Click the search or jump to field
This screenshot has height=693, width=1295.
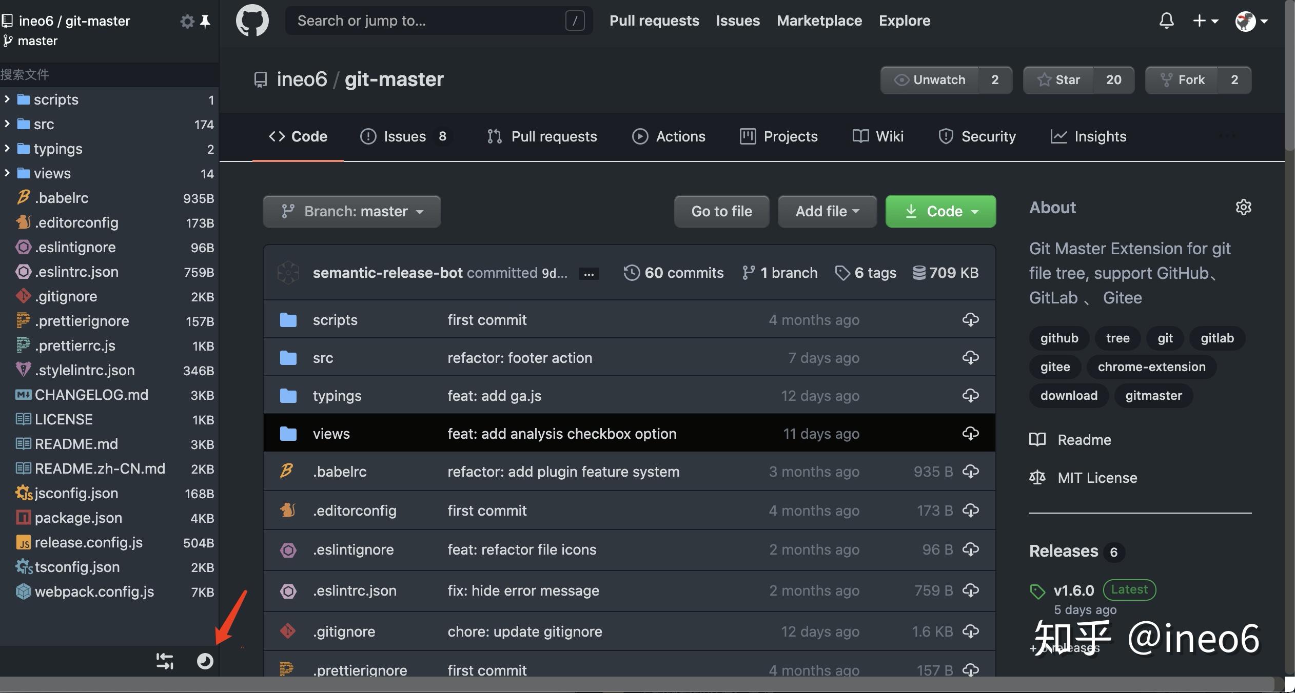pos(437,21)
